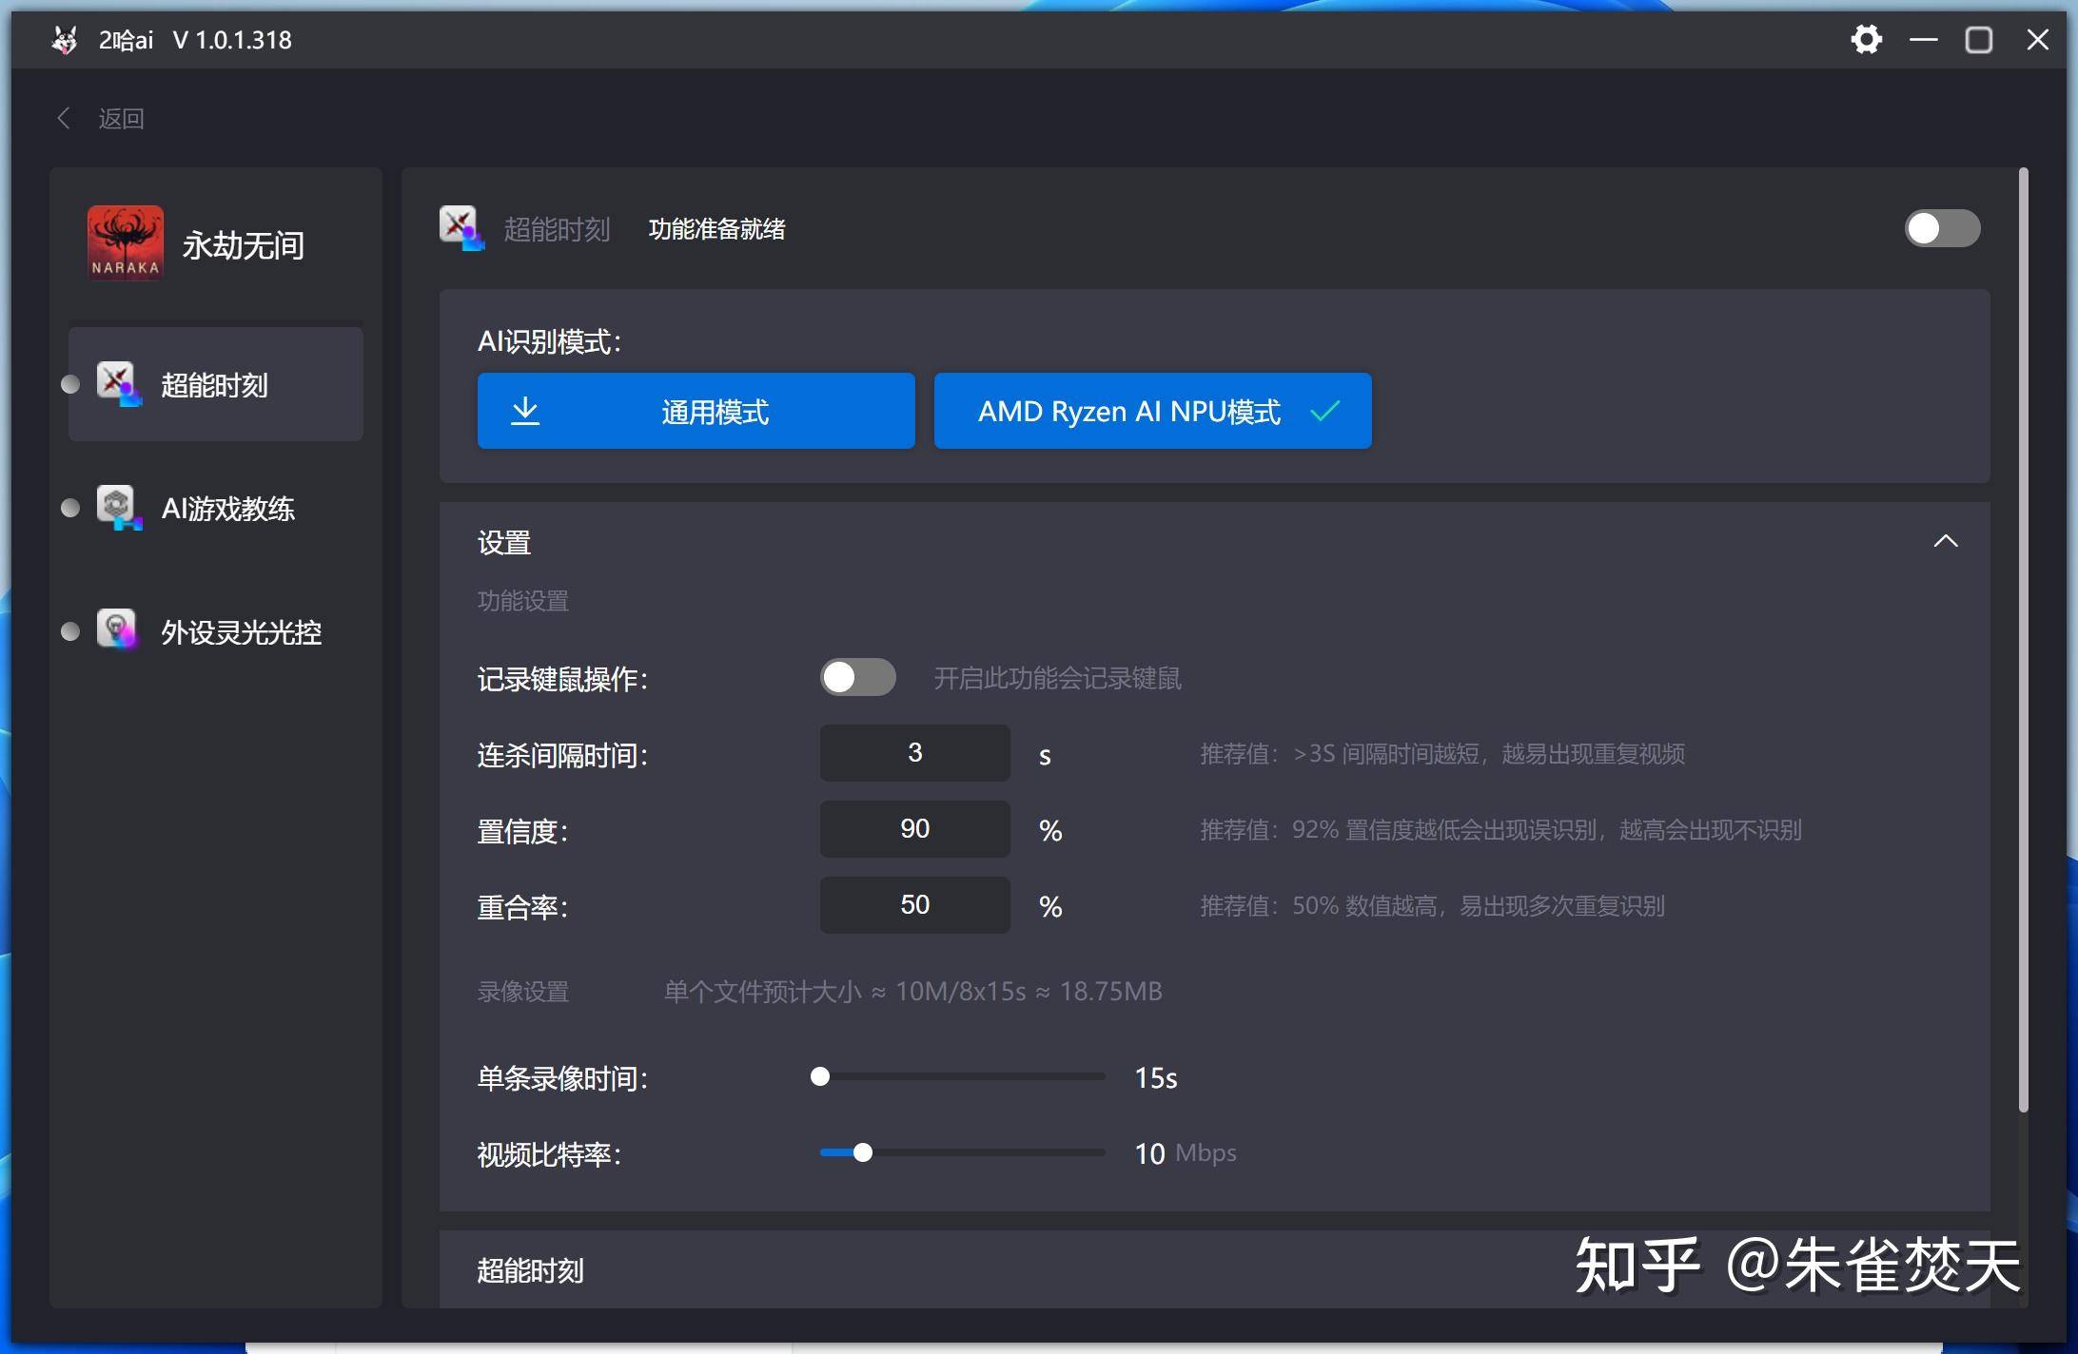This screenshot has width=2078, height=1354.
Task: Click the 视频比特率 slider handle
Action: click(863, 1152)
